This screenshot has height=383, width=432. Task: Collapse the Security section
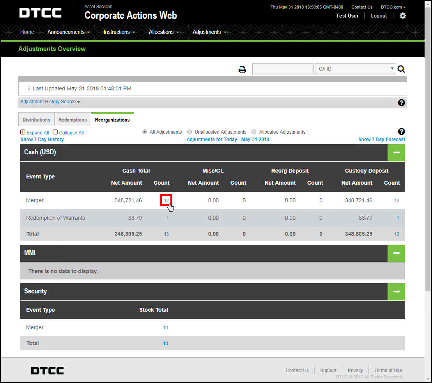(x=396, y=291)
